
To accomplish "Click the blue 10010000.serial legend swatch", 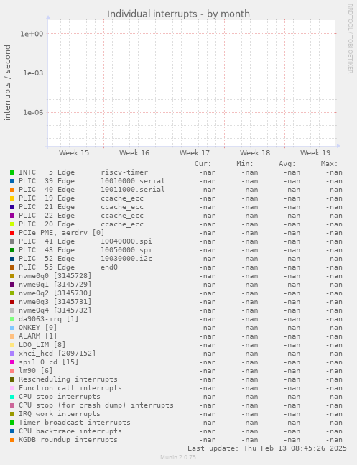I will [12, 181].
